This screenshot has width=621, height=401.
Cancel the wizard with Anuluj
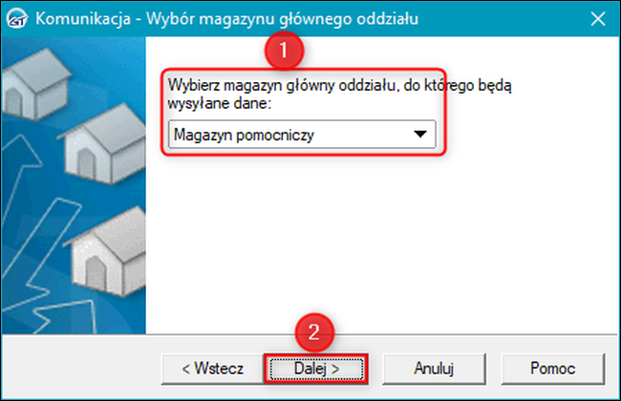[433, 367]
